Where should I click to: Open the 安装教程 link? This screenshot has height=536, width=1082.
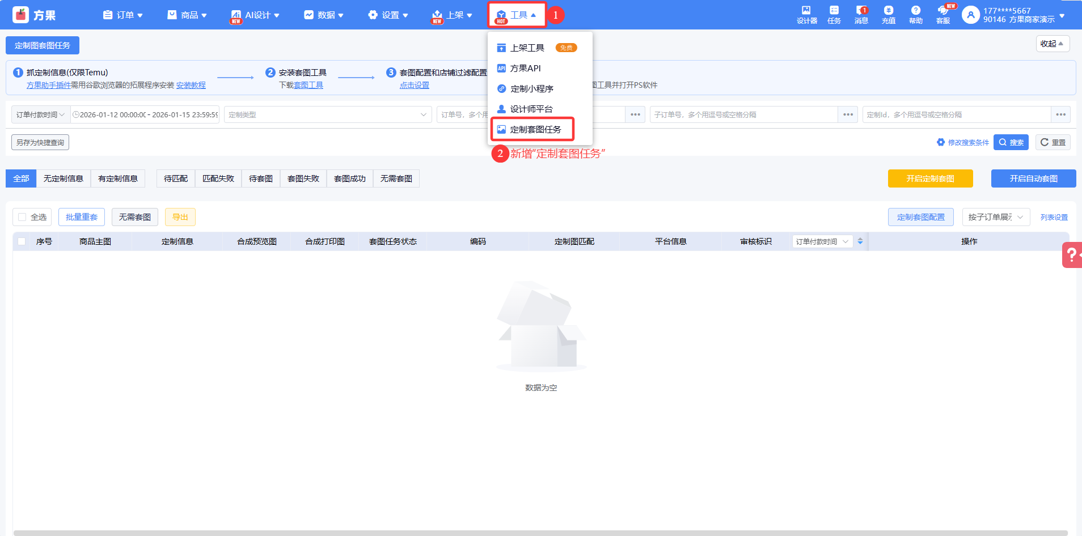point(191,85)
